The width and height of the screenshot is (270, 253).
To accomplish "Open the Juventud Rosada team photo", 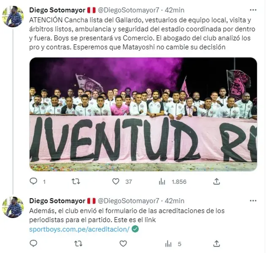I will tap(143, 114).
